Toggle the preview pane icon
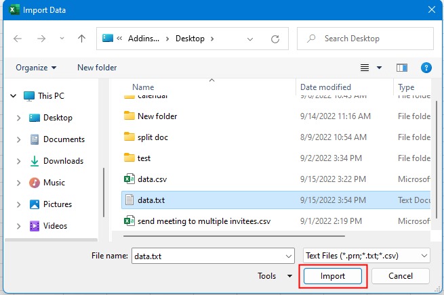The height and width of the screenshot is (295, 444). [402, 68]
